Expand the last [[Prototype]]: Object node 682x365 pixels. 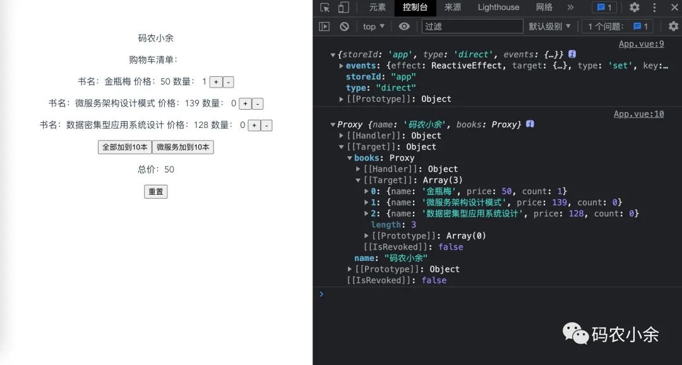pos(350,269)
